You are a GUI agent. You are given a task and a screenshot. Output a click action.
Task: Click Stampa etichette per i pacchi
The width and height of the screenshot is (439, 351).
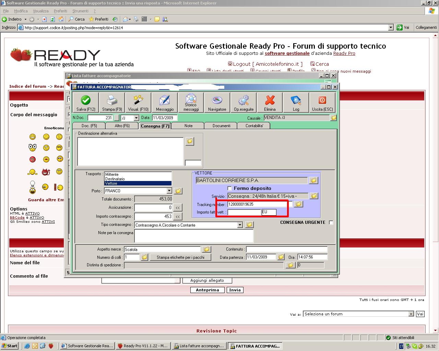coord(180,257)
